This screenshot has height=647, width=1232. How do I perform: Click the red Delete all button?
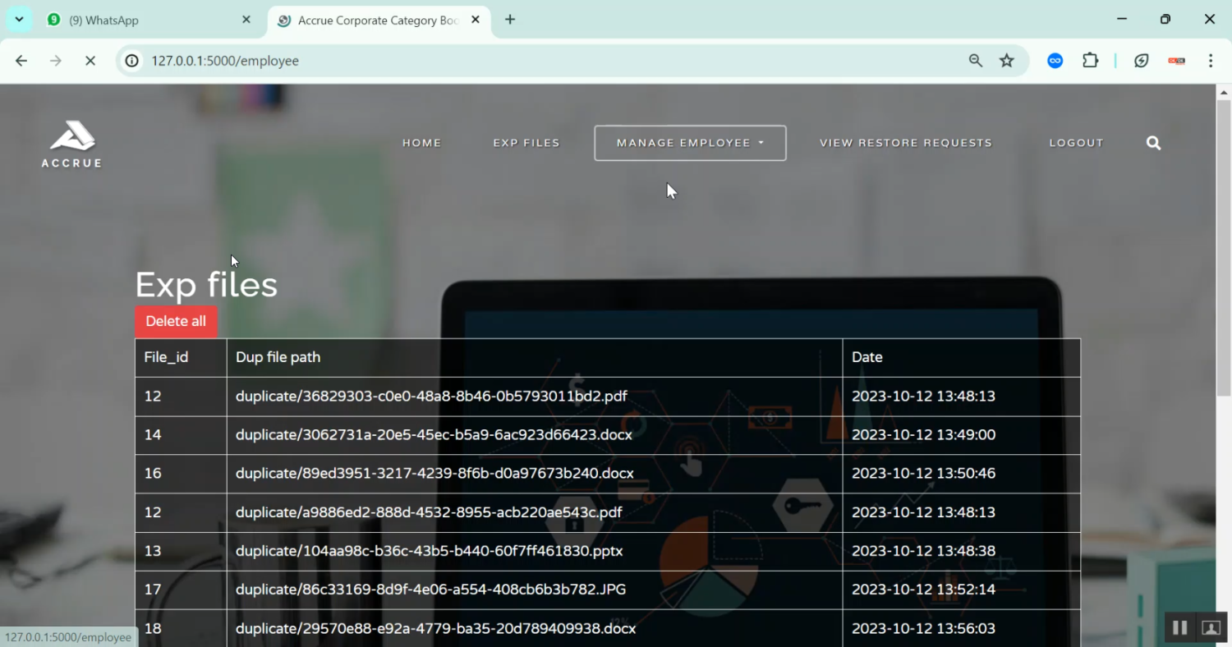click(176, 321)
